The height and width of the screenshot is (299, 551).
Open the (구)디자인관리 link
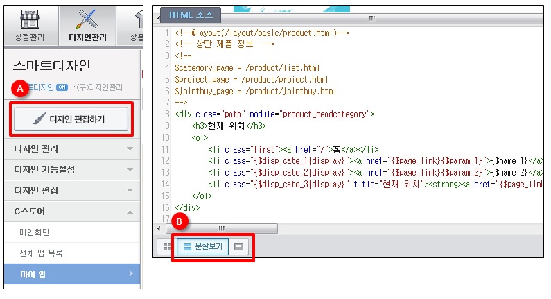pos(99,87)
